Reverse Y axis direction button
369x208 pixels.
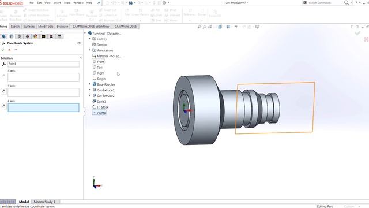click(3, 91)
